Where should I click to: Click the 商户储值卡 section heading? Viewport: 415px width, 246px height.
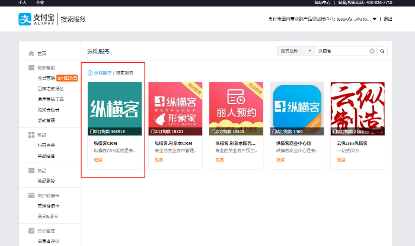point(49,196)
